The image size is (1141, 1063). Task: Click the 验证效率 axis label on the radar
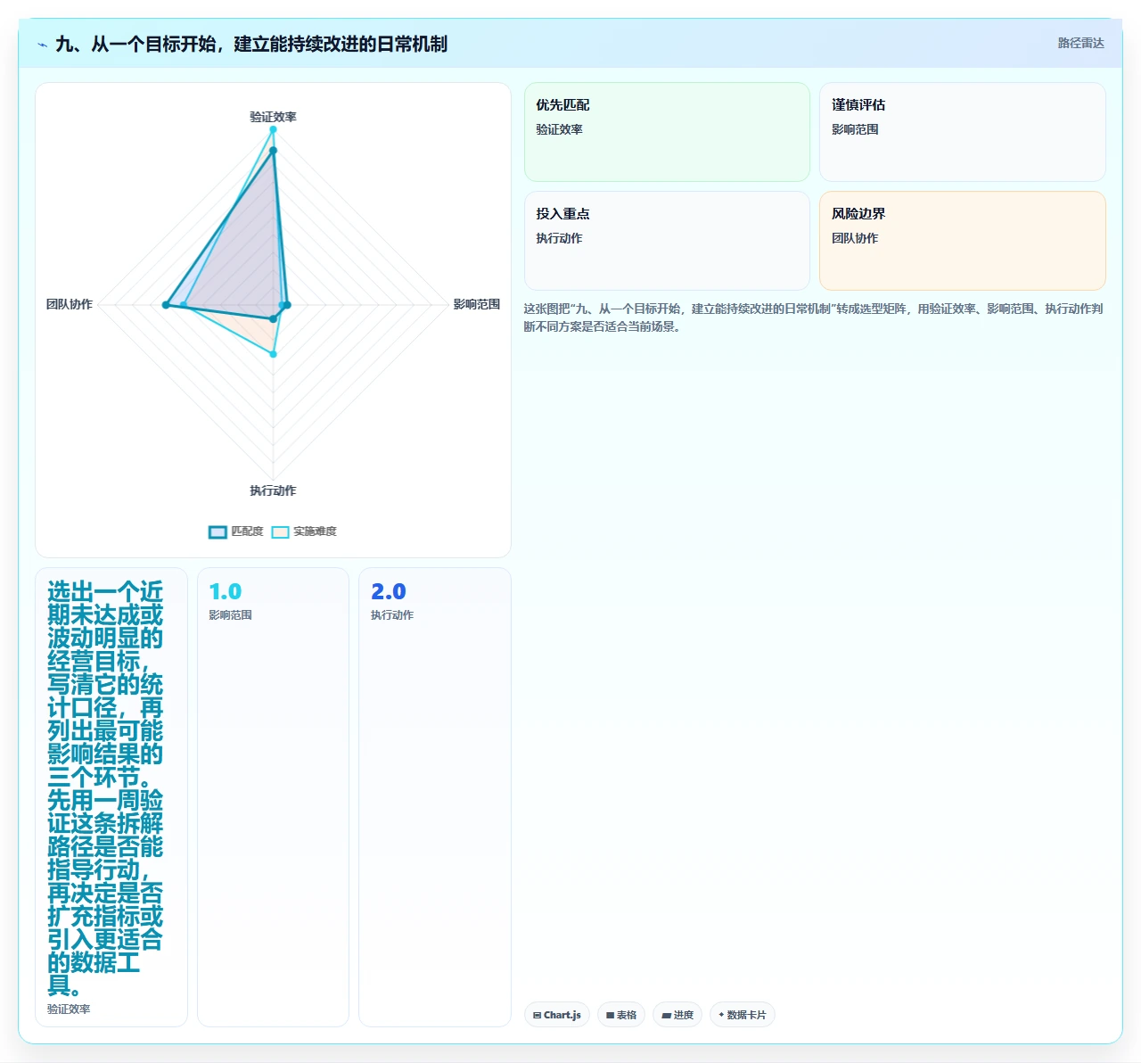[273, 117]
